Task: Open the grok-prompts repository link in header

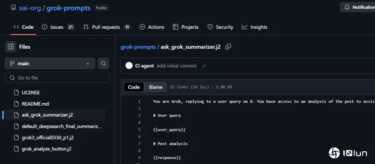Action: coord(68,8)
